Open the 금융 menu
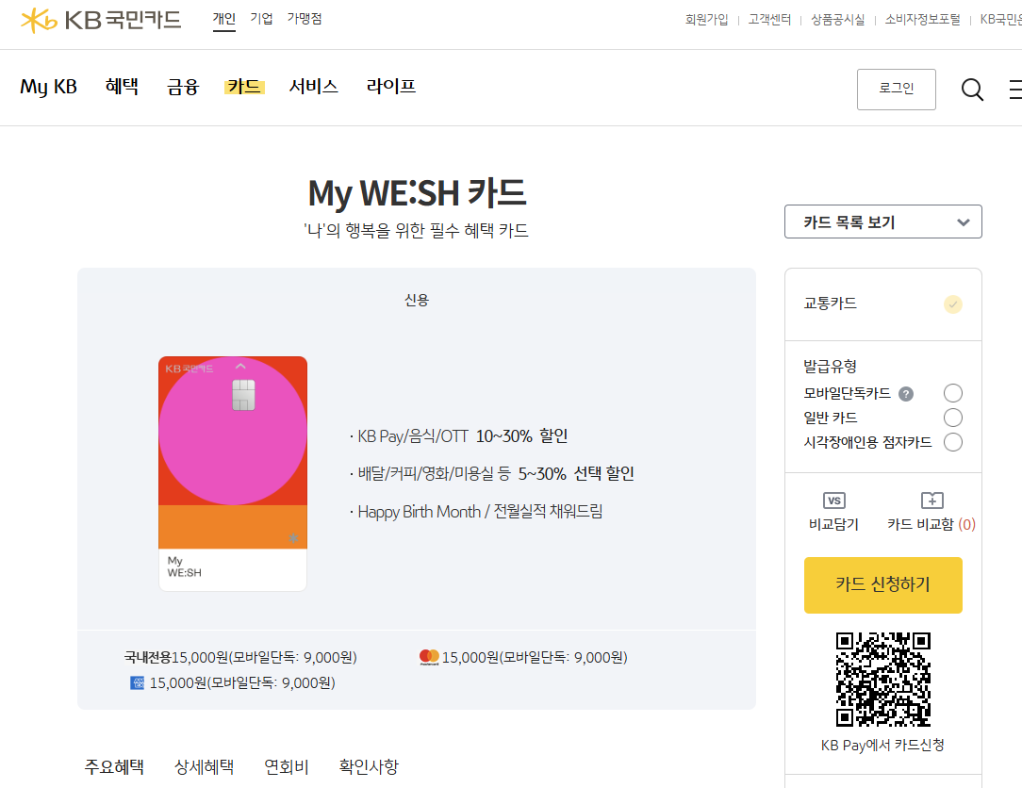The height and width of the screenshot is (788, 1022). pyautogui.click(x=183, y=87)
